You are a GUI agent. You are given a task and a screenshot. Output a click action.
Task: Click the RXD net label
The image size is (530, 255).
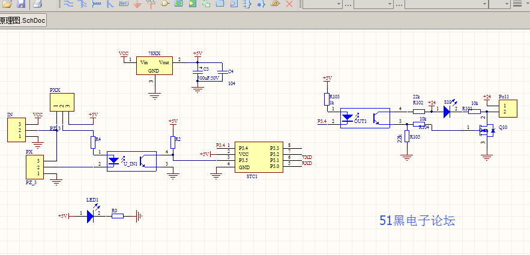point(307,163)
